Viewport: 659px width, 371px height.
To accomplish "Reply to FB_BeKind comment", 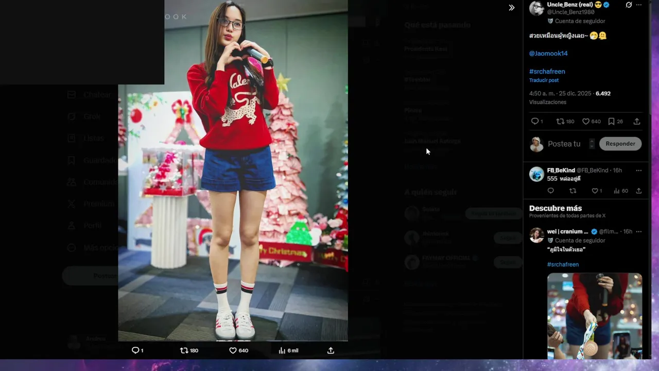I will [x=550, y=191].
